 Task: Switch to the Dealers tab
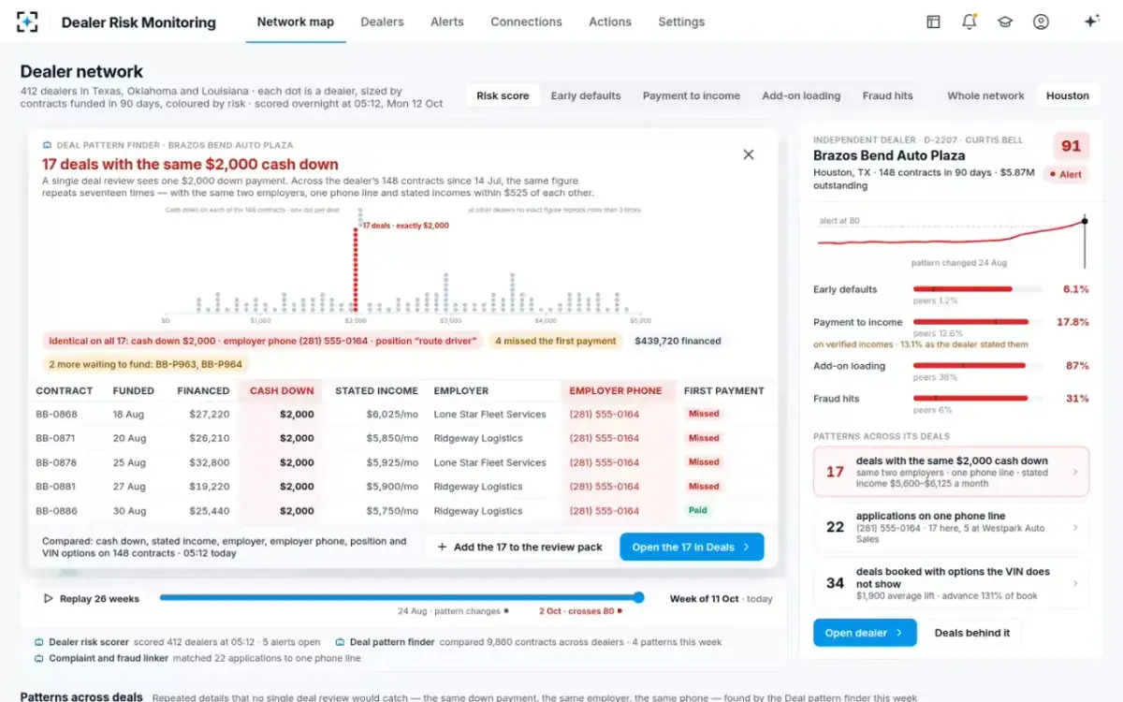click(x=382, y=22)
